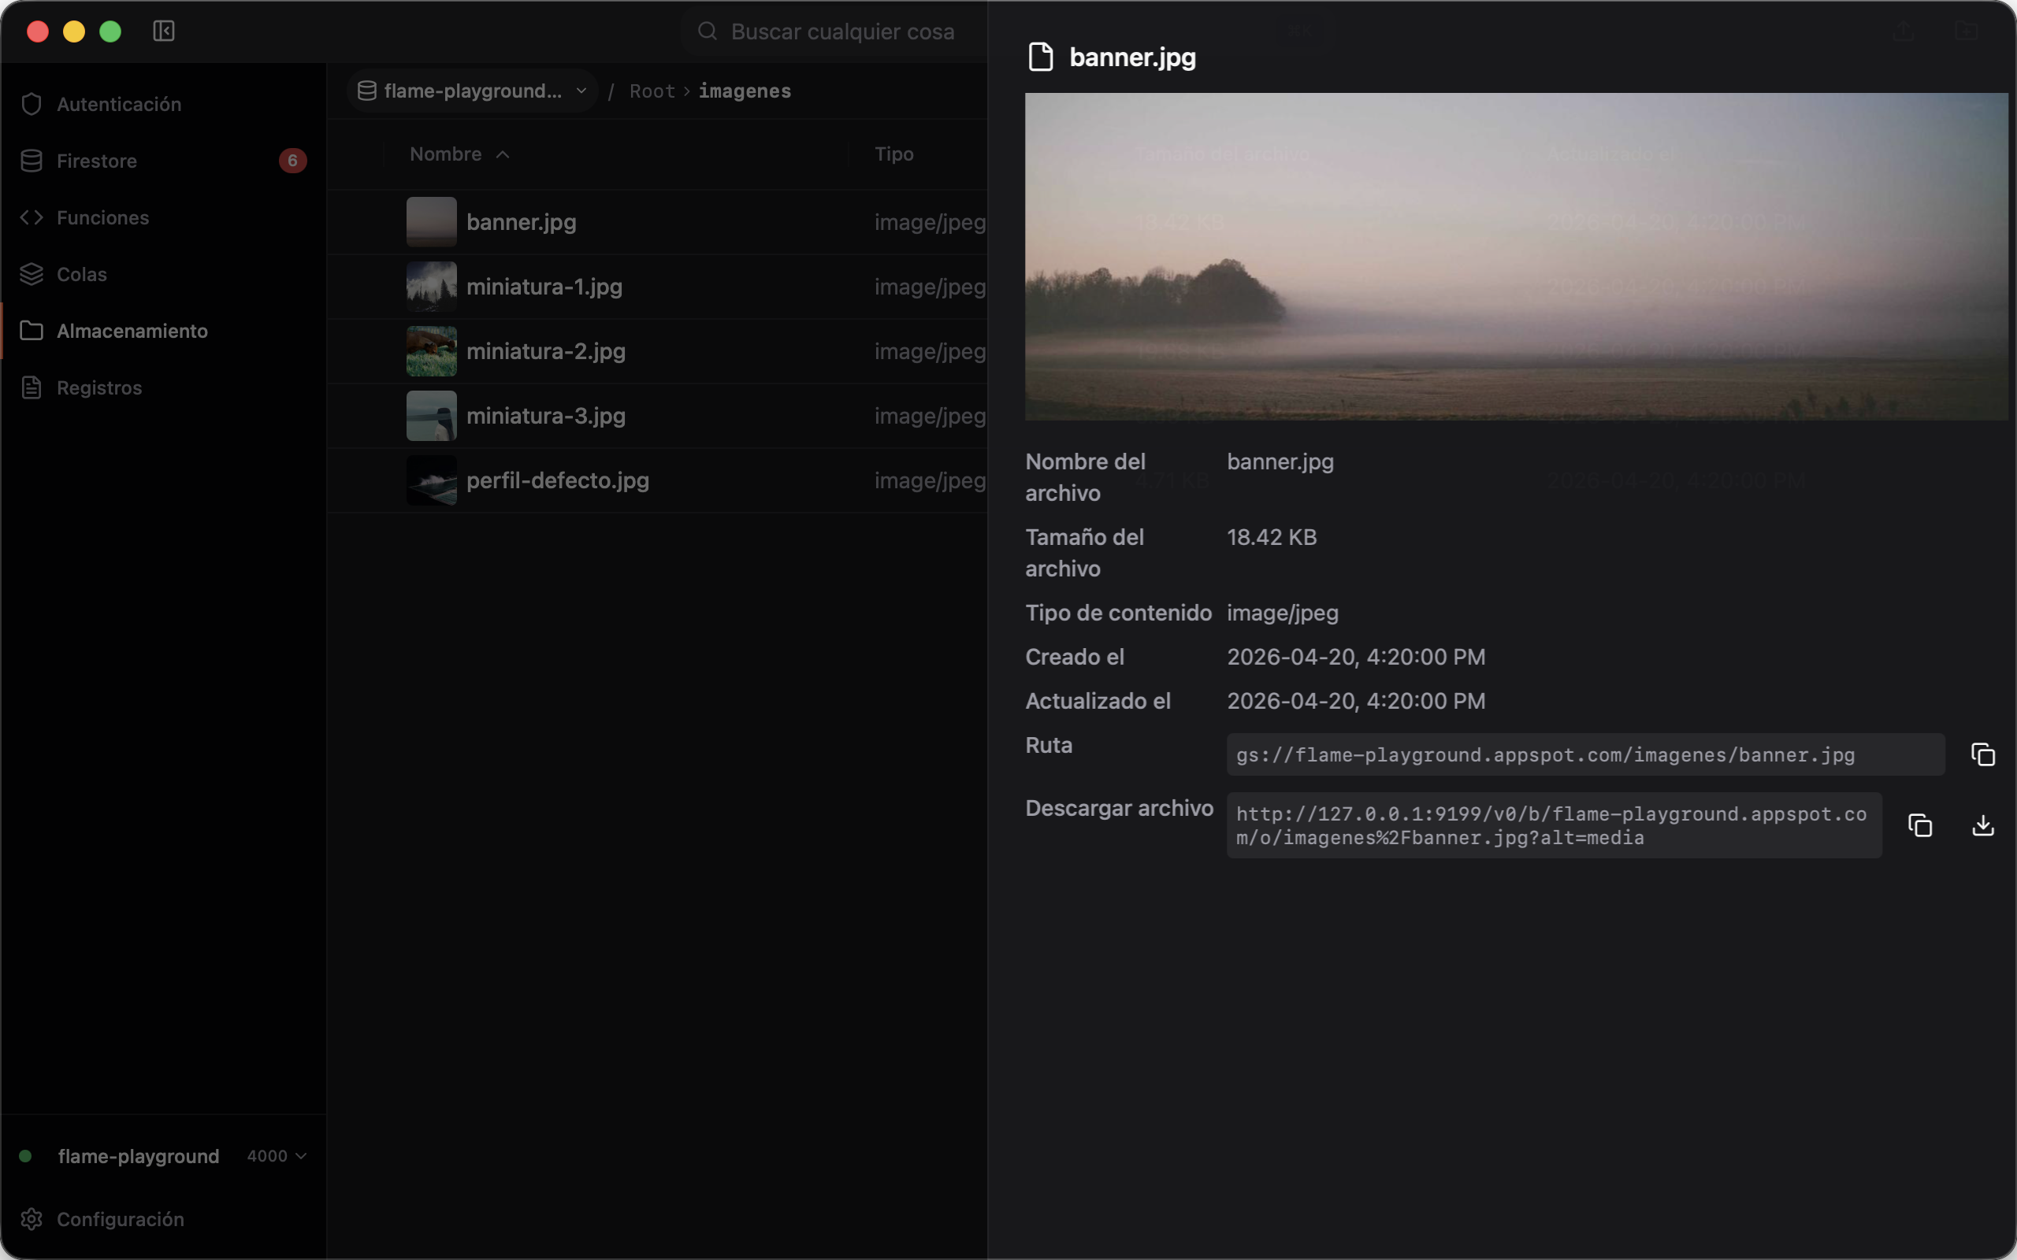Select miniatura-2.jpg thumbnail
Screen dimensions: 2017x1260
coord(431,351)
